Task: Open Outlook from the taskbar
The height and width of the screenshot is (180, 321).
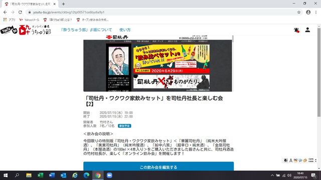Action: tap(63, 175)
